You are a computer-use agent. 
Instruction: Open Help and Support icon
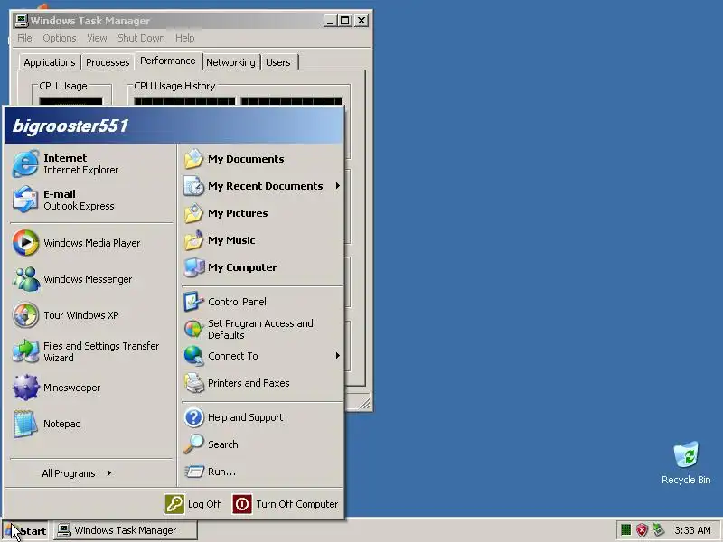(x=193, y=417)
